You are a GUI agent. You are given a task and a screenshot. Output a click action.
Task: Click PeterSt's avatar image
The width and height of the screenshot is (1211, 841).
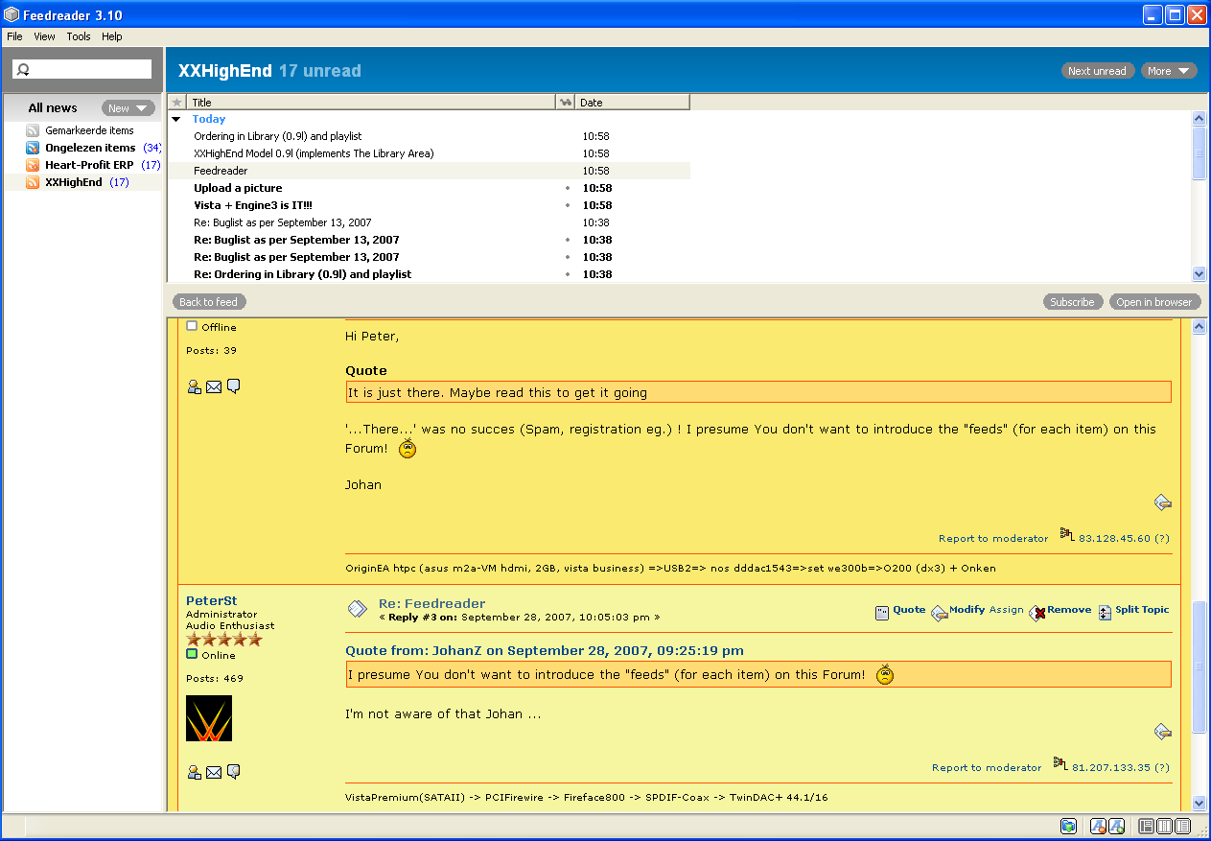pos(209,718)
